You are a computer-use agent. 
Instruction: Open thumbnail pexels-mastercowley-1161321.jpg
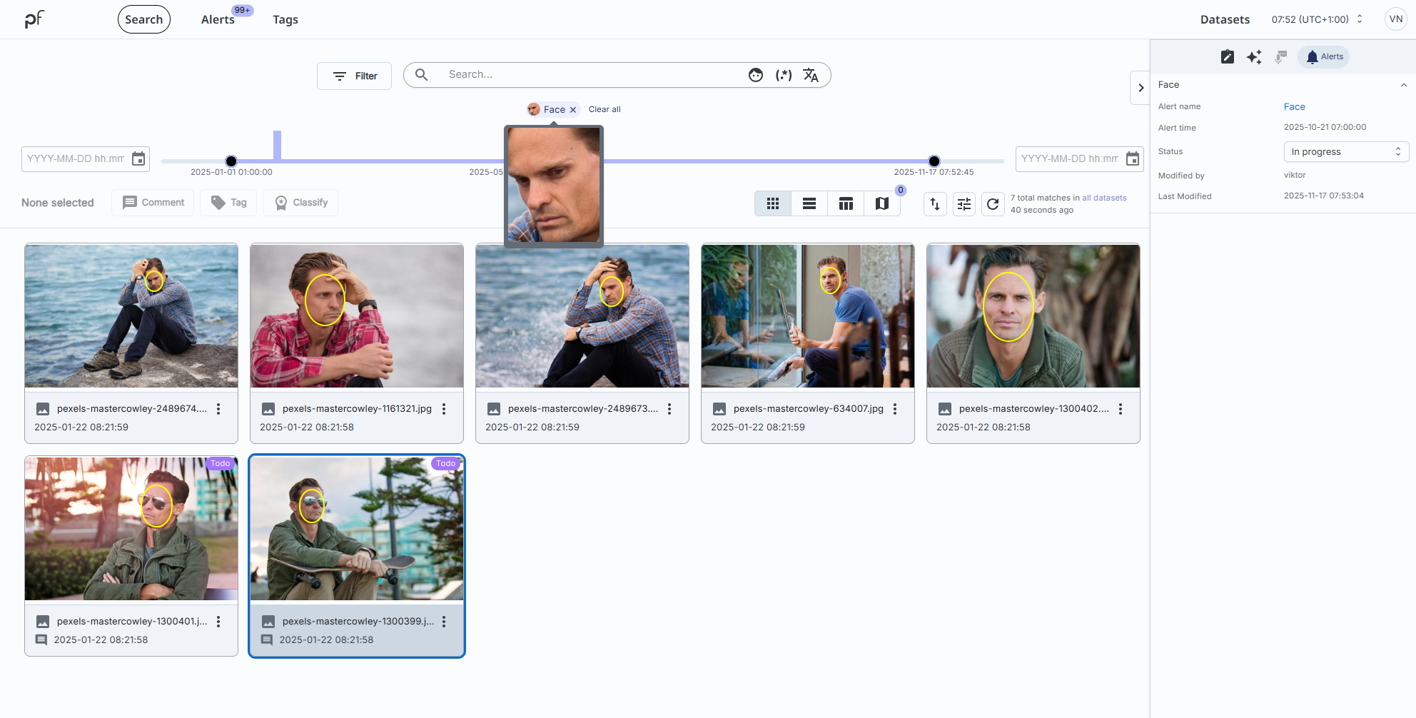point(357,316)
